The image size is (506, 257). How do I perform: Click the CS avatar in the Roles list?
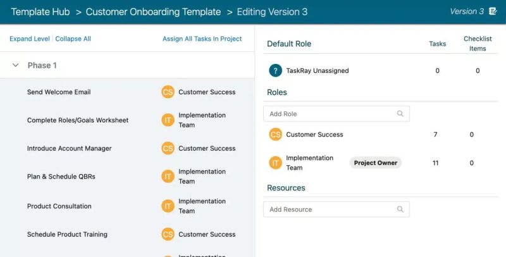[x=275, y=135]
